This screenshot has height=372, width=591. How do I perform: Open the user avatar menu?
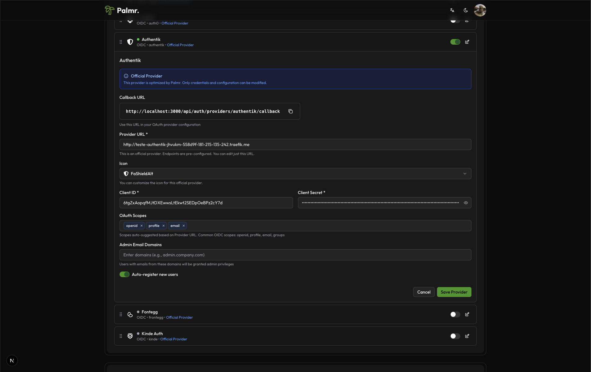coord(480,10)
